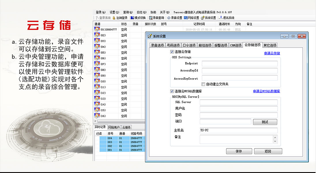Click the 测试 button
Screen dimensions: 316x173
point(265,122)
